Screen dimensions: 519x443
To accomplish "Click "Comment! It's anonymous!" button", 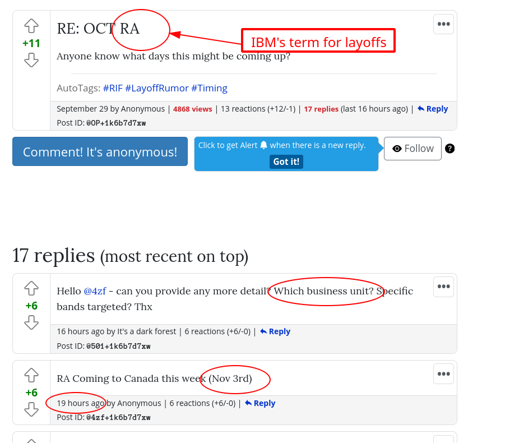I will [x=100, y=151].
